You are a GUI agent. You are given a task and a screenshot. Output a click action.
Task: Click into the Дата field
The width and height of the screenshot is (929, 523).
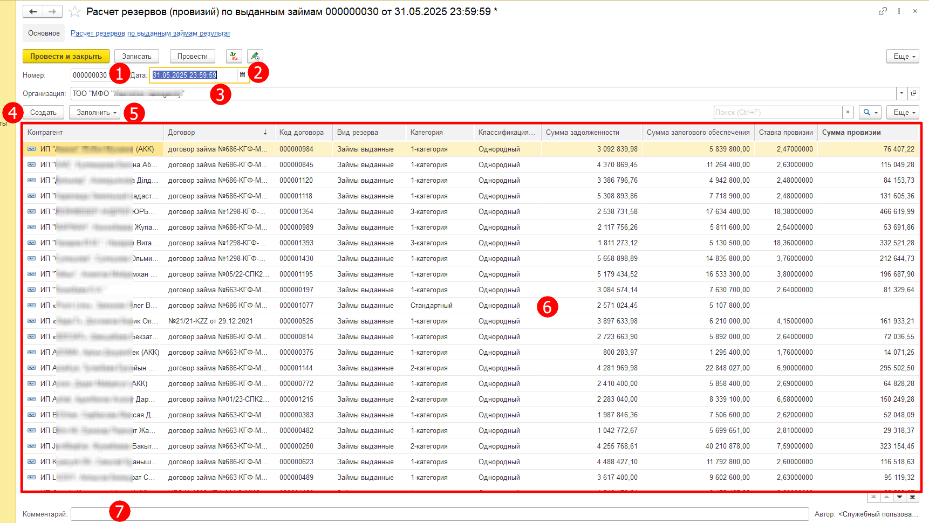pyautogui.click(x=193, y=75)
